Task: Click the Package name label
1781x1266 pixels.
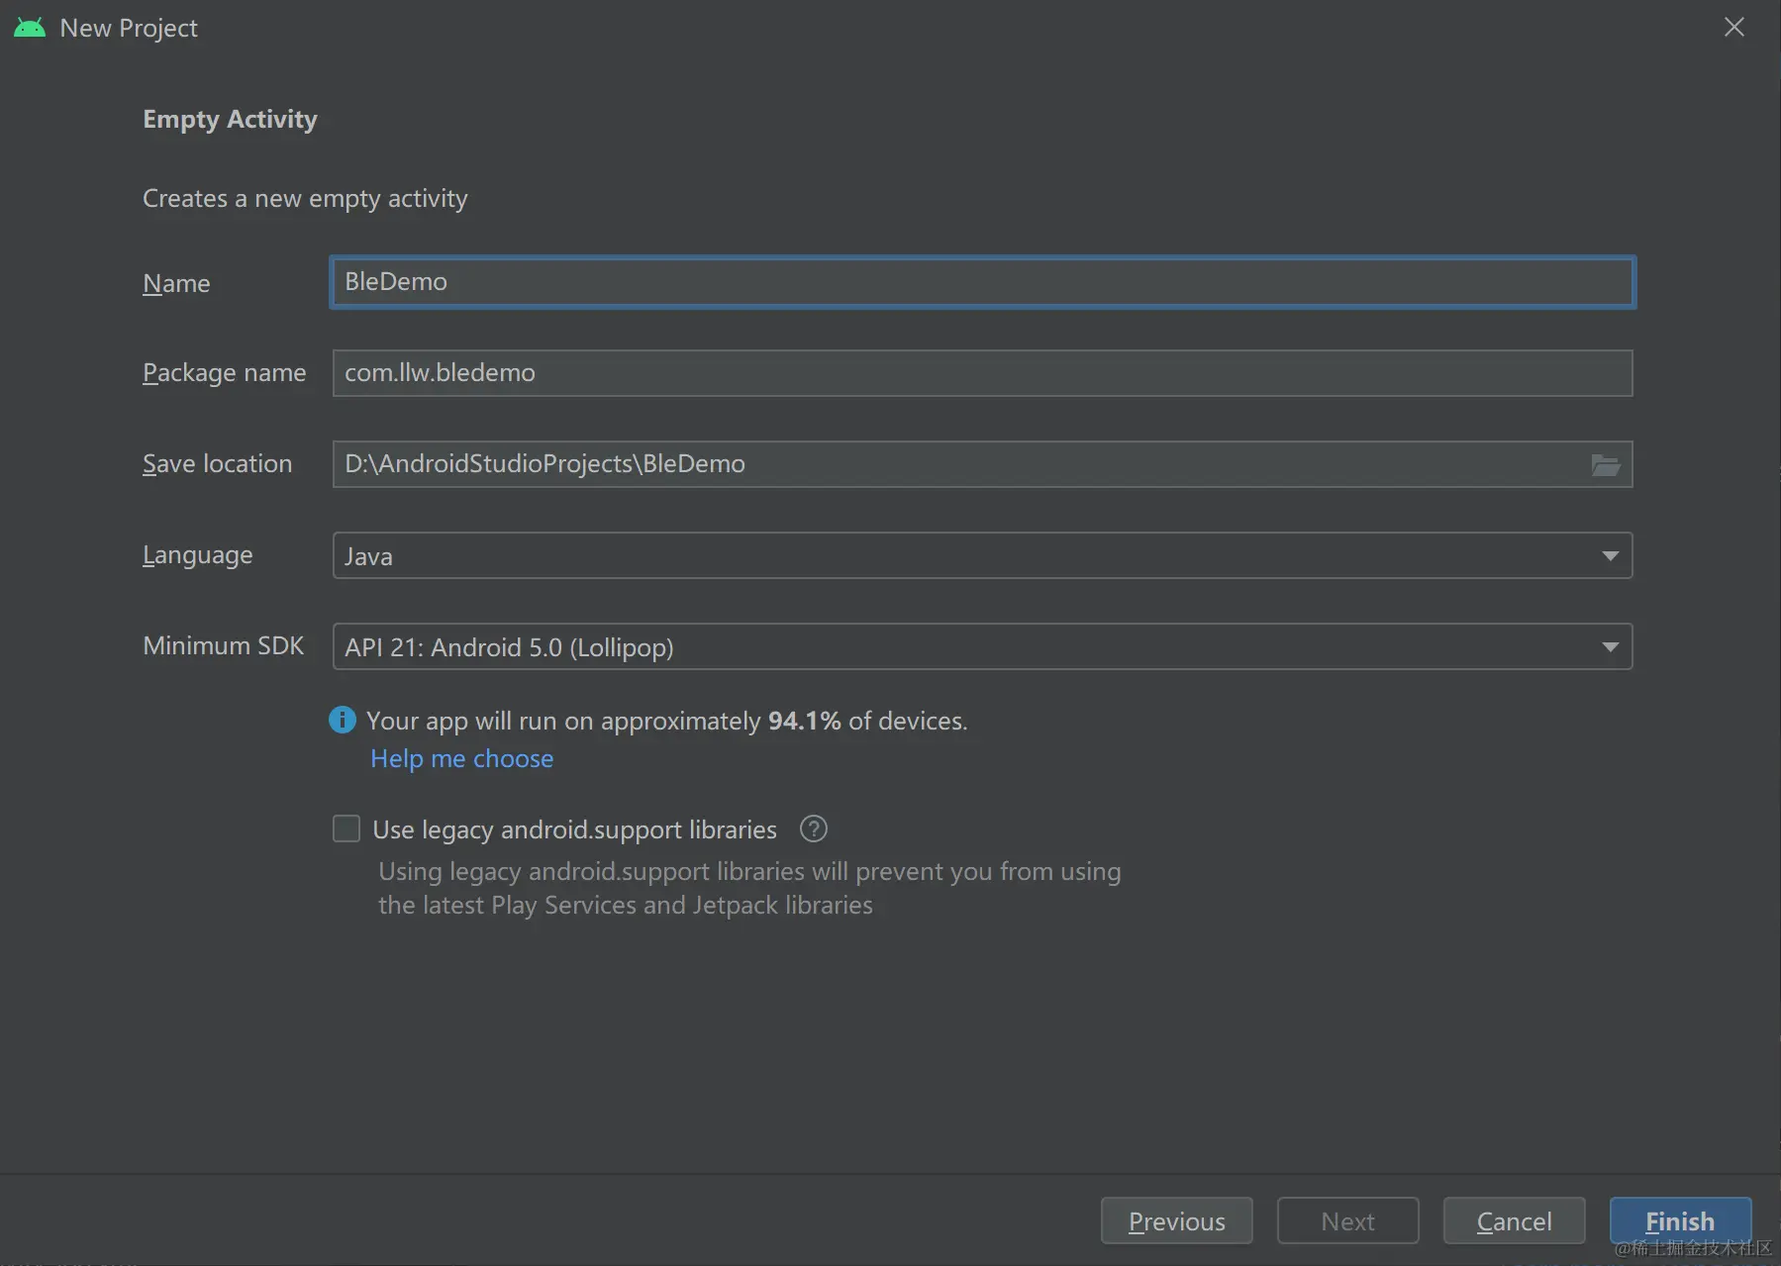Action: [225, 373]
